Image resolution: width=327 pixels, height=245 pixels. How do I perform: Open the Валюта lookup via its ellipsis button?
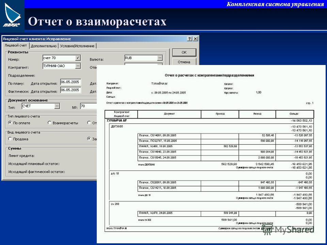point(160,58)
